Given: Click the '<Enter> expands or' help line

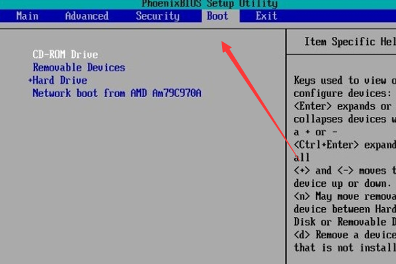Looking at the screenshot, I should [x=342, y=106].
